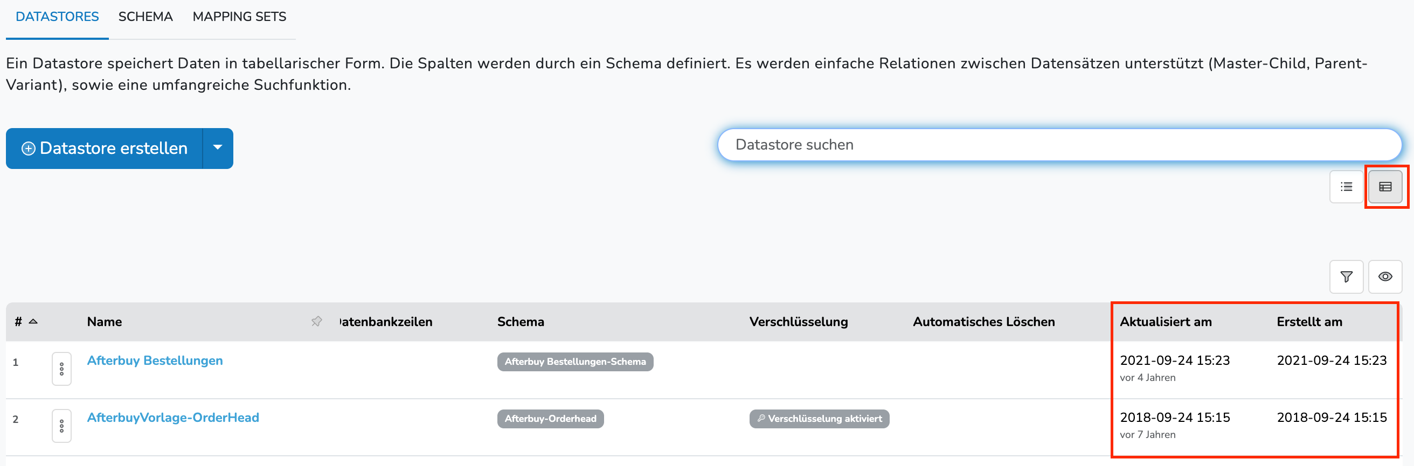Switch to list view layout icon
The height and width of the screenshot is (466, 1414).
[x=1346, y=187]
